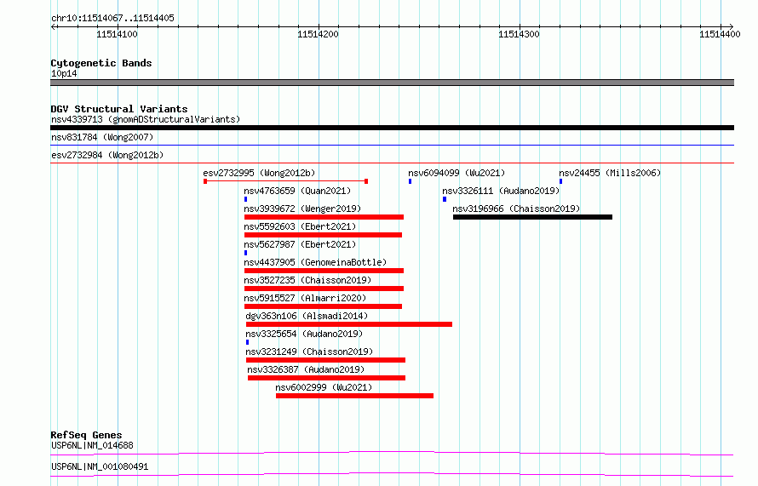Click the red nsv4437905 variant bar

(x=324, y=271)
